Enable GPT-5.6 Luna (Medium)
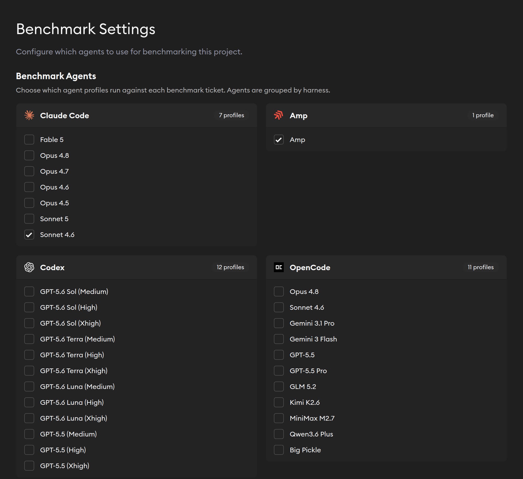523x479 pixels. click(29, 386)
